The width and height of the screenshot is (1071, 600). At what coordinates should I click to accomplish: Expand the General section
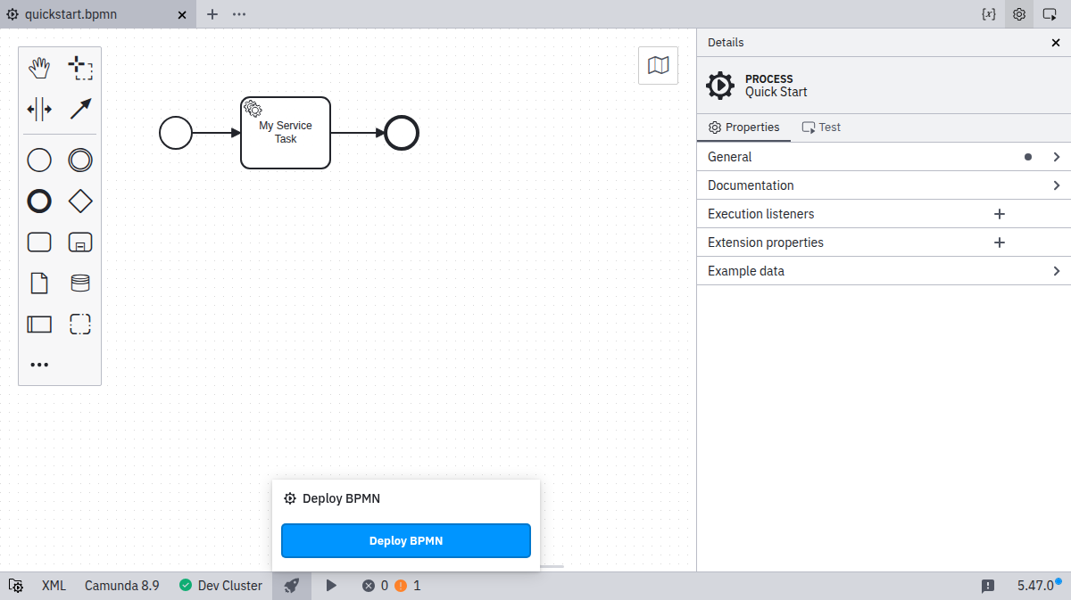(x=884, y=157)
